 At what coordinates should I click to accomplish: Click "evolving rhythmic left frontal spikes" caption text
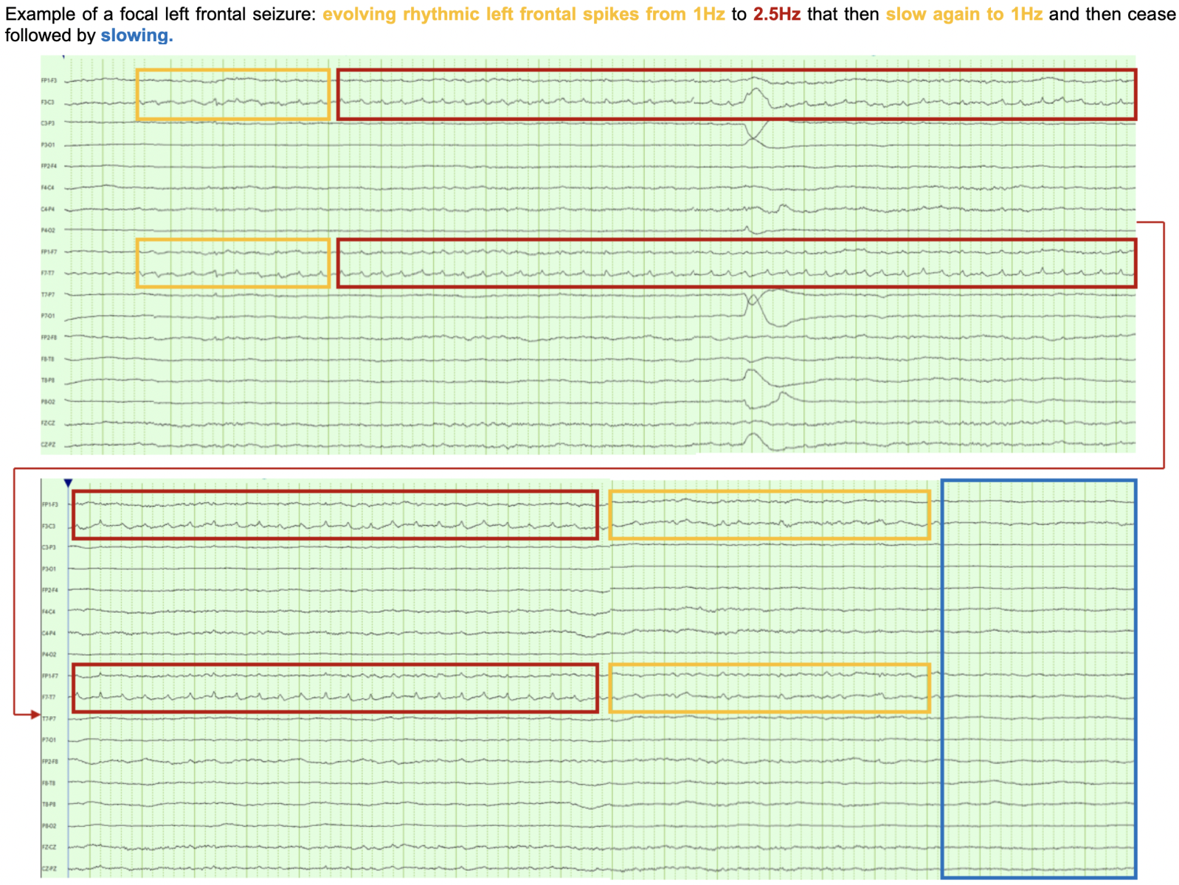pos(481,14)
